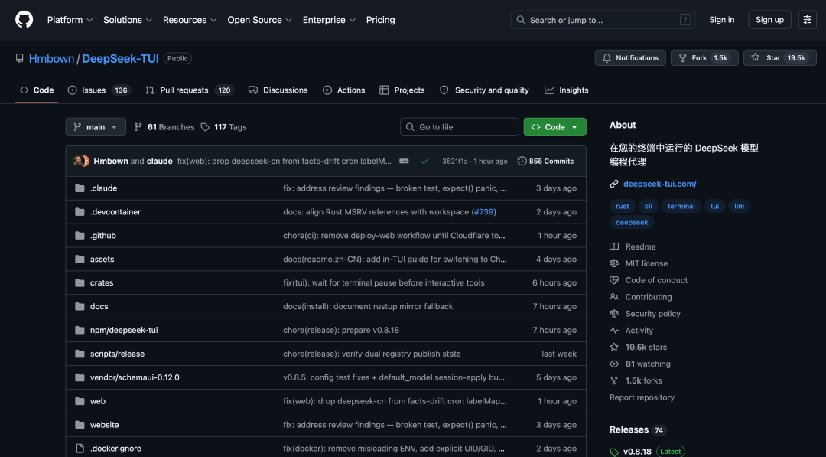826x457 pixels.
Task: Click the file icon for .dockerignore
Action: pos(80,449)
